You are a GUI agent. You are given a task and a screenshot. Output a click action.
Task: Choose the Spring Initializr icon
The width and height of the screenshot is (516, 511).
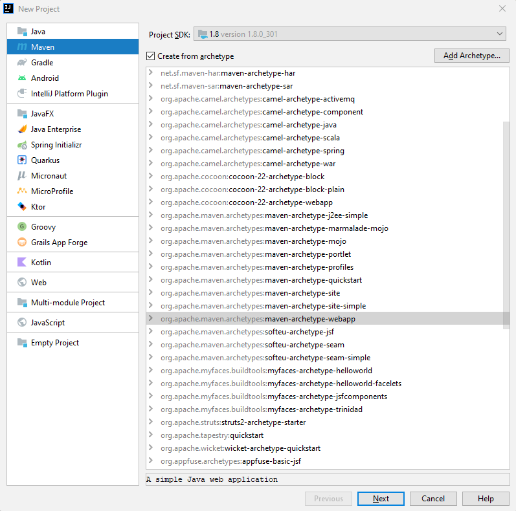tap(22, 145)
